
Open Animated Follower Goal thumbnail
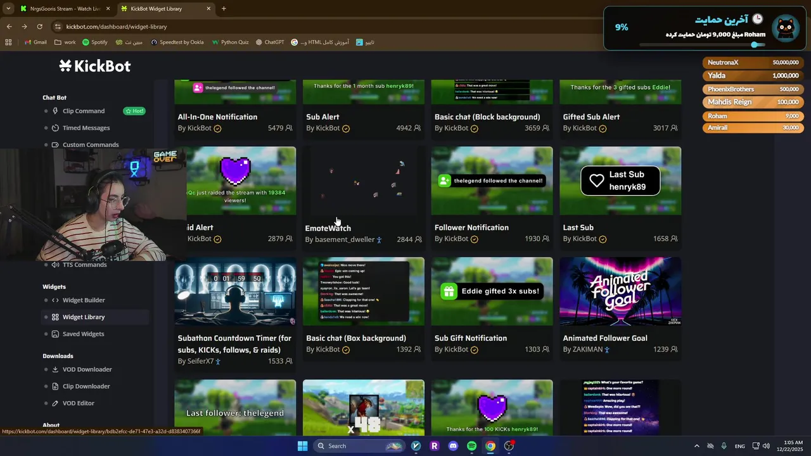coord(620,291)
